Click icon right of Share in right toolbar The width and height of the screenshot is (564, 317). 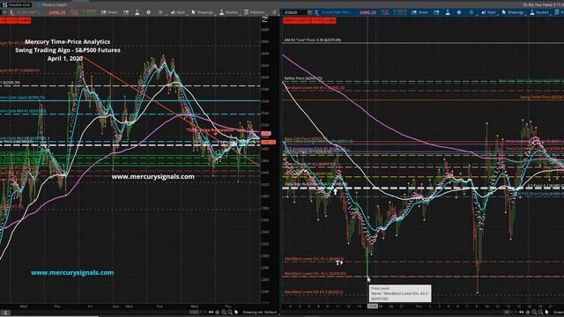(436, 12)
